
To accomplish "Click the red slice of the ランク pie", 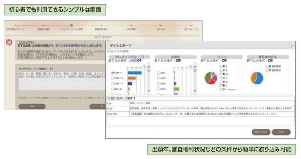I will pos(212,82).
